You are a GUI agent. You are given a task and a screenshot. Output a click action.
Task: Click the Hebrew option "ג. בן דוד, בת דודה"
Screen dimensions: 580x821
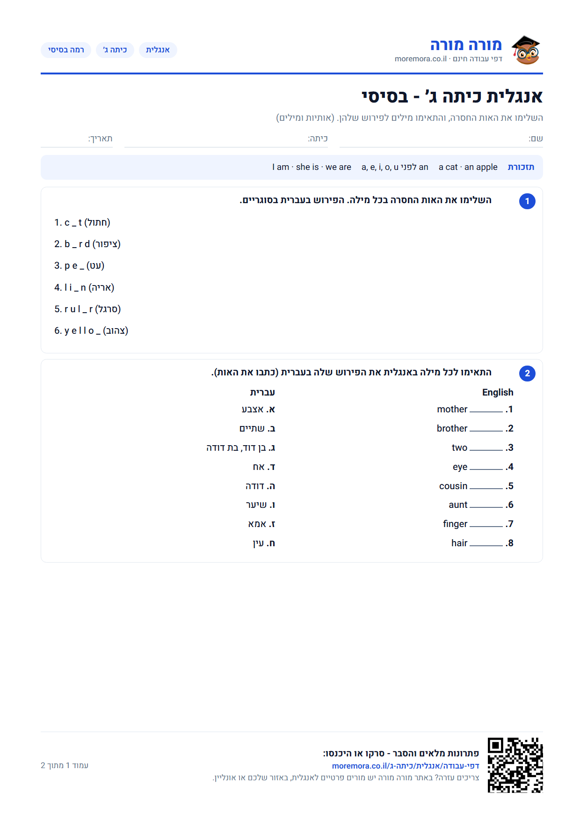tap(241, 448)
